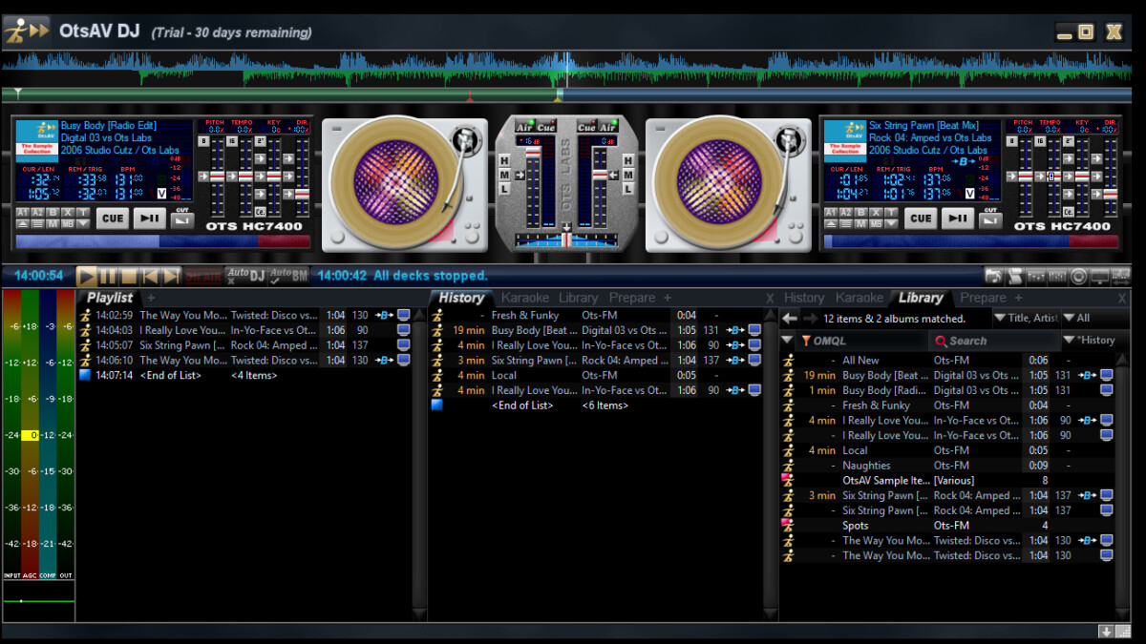
Task: Expand the All filter dropdown in Library
Action: click(1076, 318)
